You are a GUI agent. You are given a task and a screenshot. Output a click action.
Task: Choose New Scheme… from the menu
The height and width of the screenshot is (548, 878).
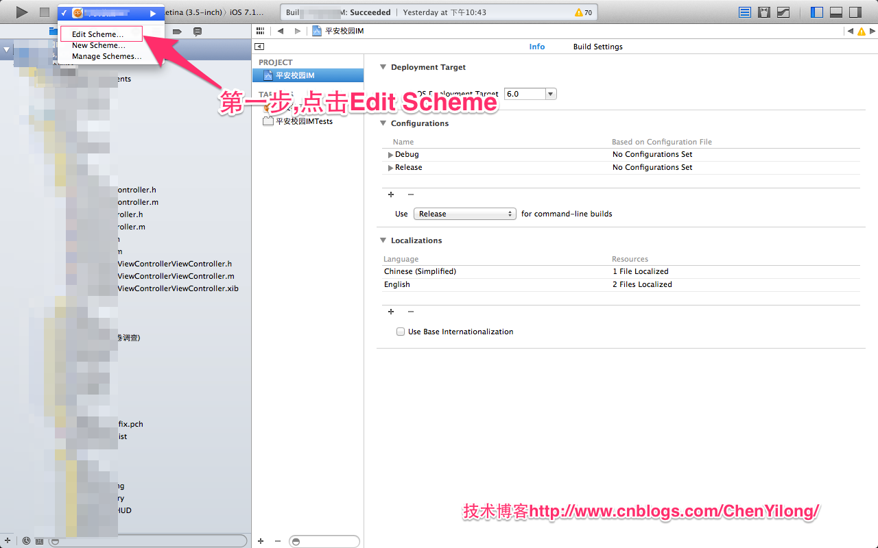pyautogui.click(x=99, y=45)
